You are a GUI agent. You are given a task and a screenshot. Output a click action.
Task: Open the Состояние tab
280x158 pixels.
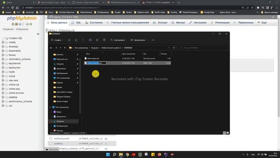[x=94, y=22]
